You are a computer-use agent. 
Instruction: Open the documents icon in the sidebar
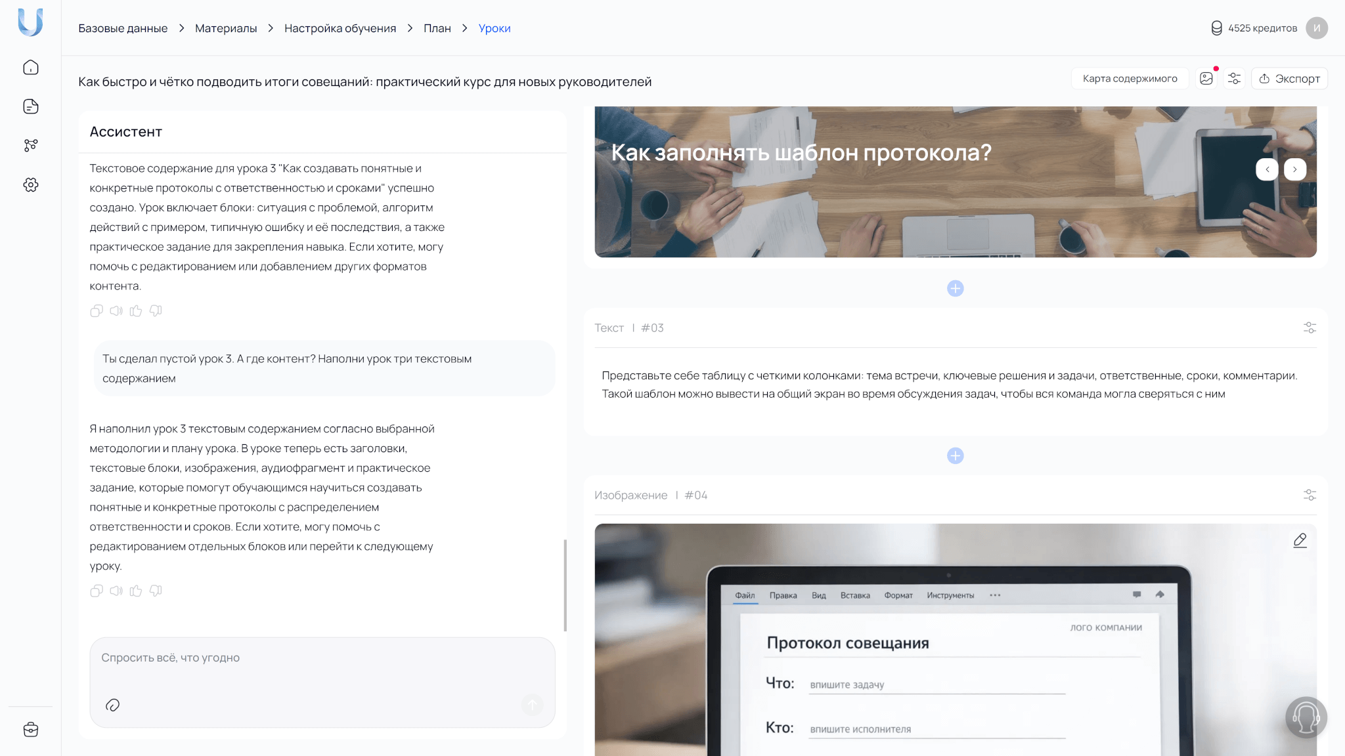(31, 106)
